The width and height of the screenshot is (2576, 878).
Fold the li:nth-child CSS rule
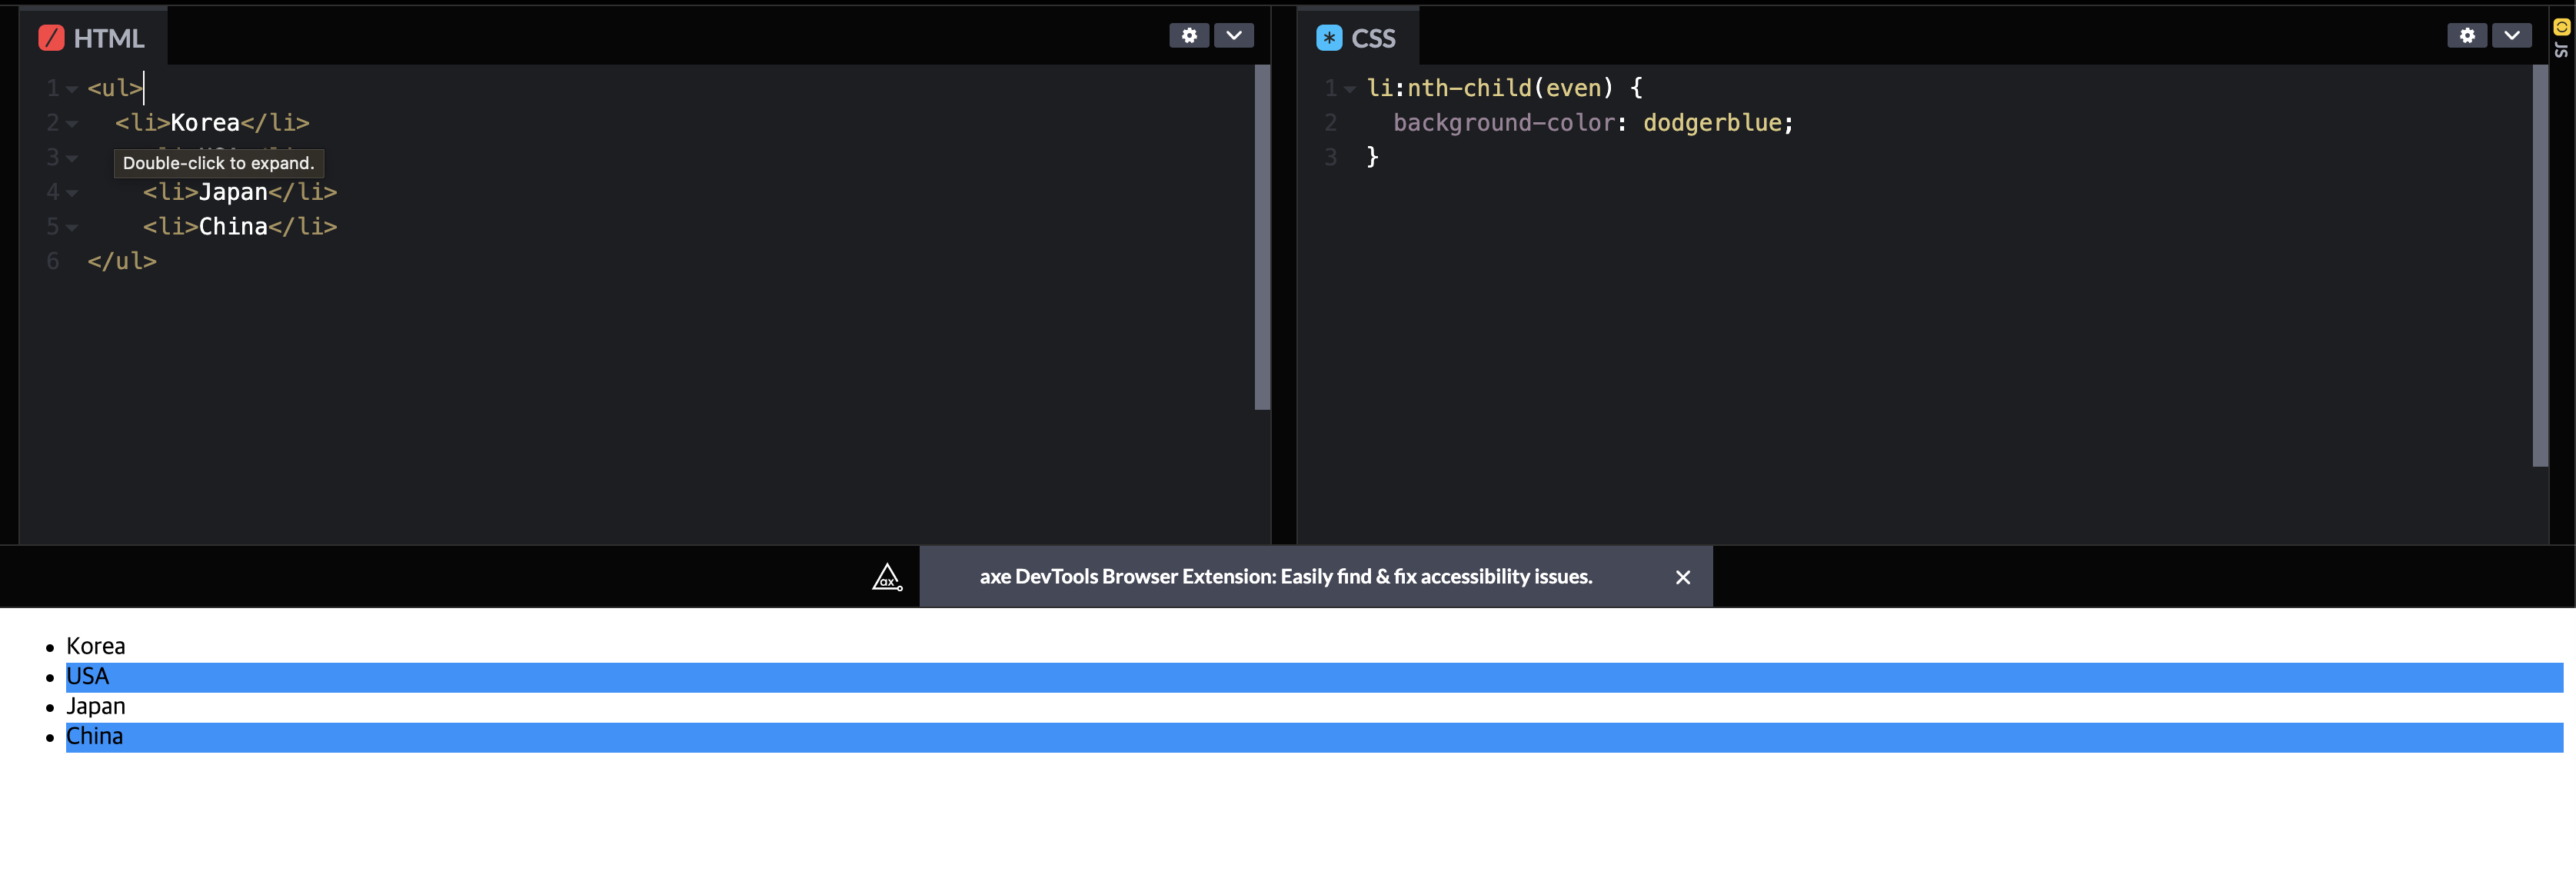pos(1350,89)
